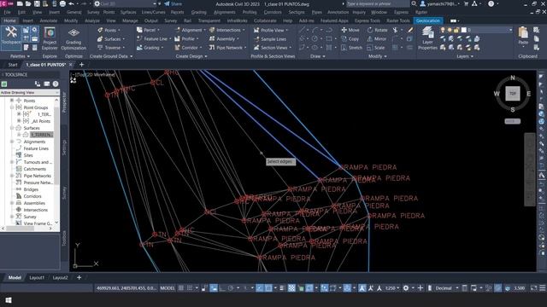The image size is (547, 307).
Task: Toggle ortho mode in status bar
Action: tap(222, 288)
